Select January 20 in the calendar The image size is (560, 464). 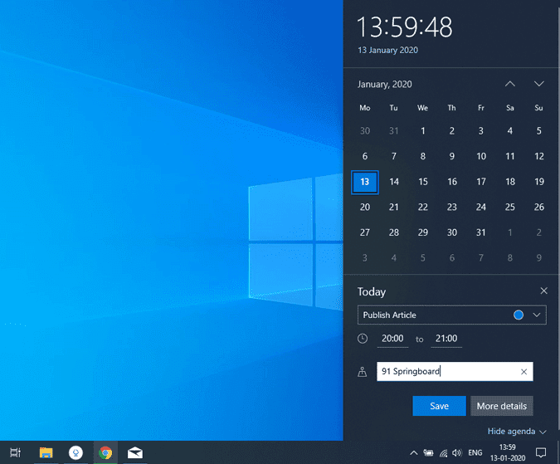click(x=365, y=208)
